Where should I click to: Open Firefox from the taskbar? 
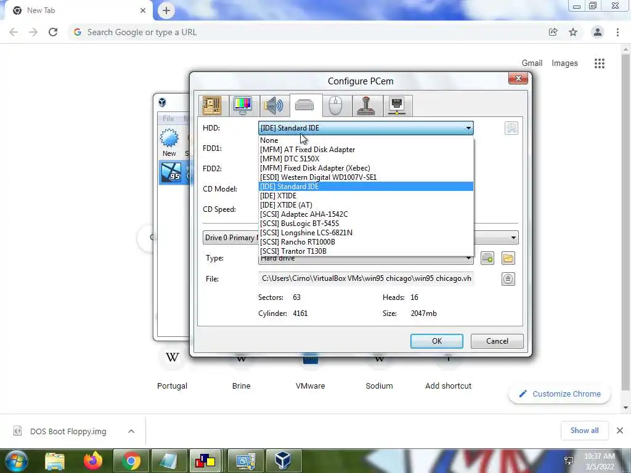tap(93, 461)
